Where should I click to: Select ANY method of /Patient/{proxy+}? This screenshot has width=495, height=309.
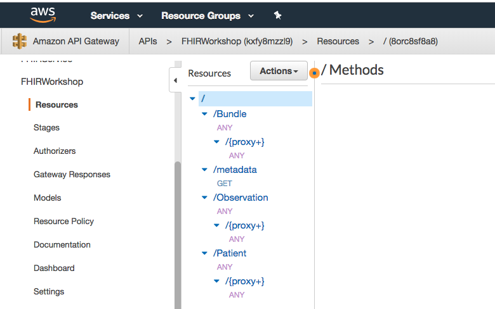pos(237,295)
